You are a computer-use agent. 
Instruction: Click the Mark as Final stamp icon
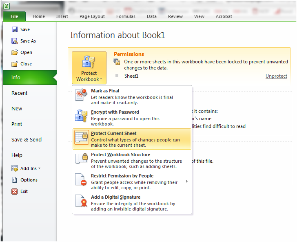[81, 94]
